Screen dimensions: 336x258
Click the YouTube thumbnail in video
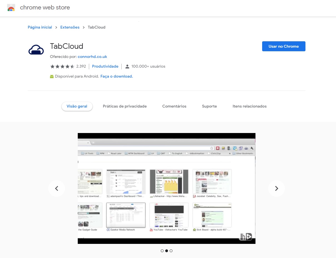click(x=169, y=215)
